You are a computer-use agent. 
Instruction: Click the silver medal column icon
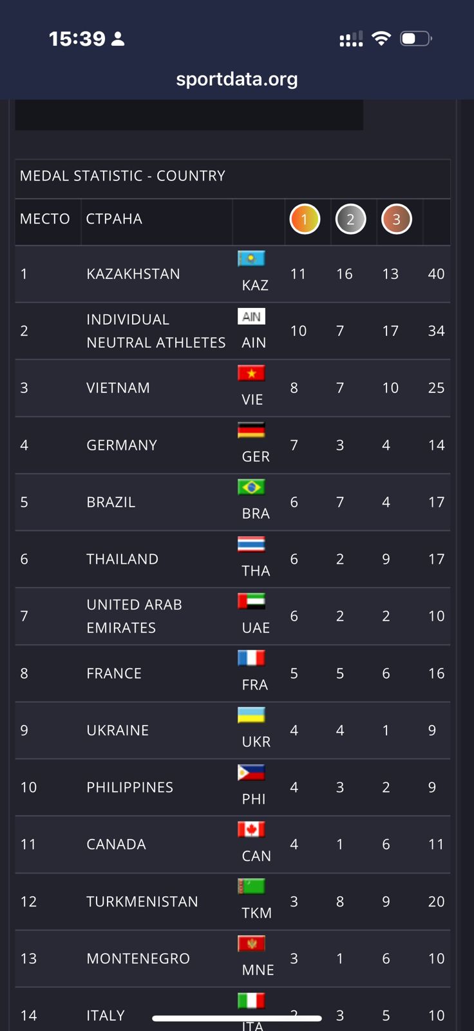point(350,219)
